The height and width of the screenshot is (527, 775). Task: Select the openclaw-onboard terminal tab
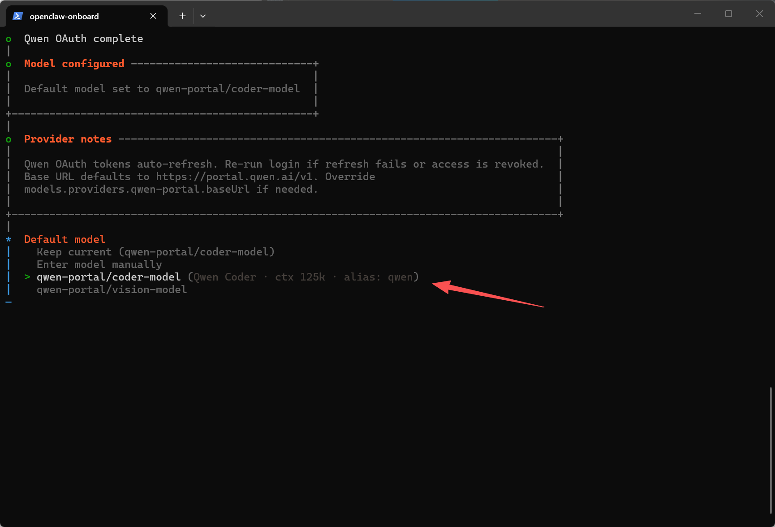87,16
